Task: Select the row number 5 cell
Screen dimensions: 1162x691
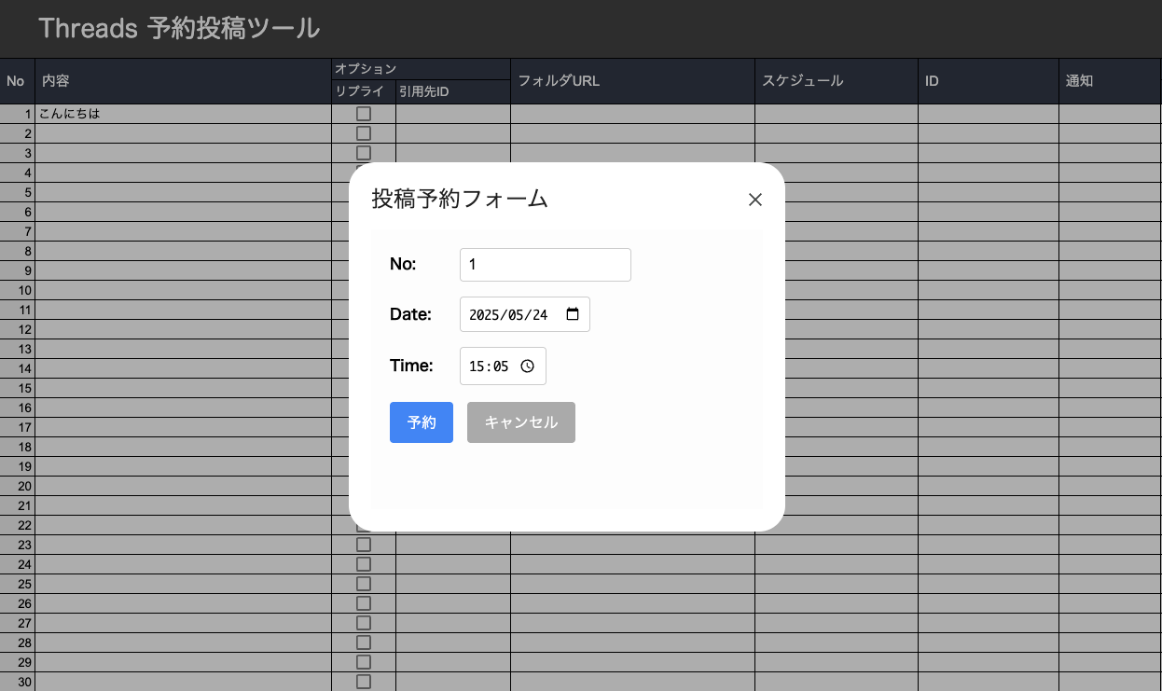Action: (17, 192)
